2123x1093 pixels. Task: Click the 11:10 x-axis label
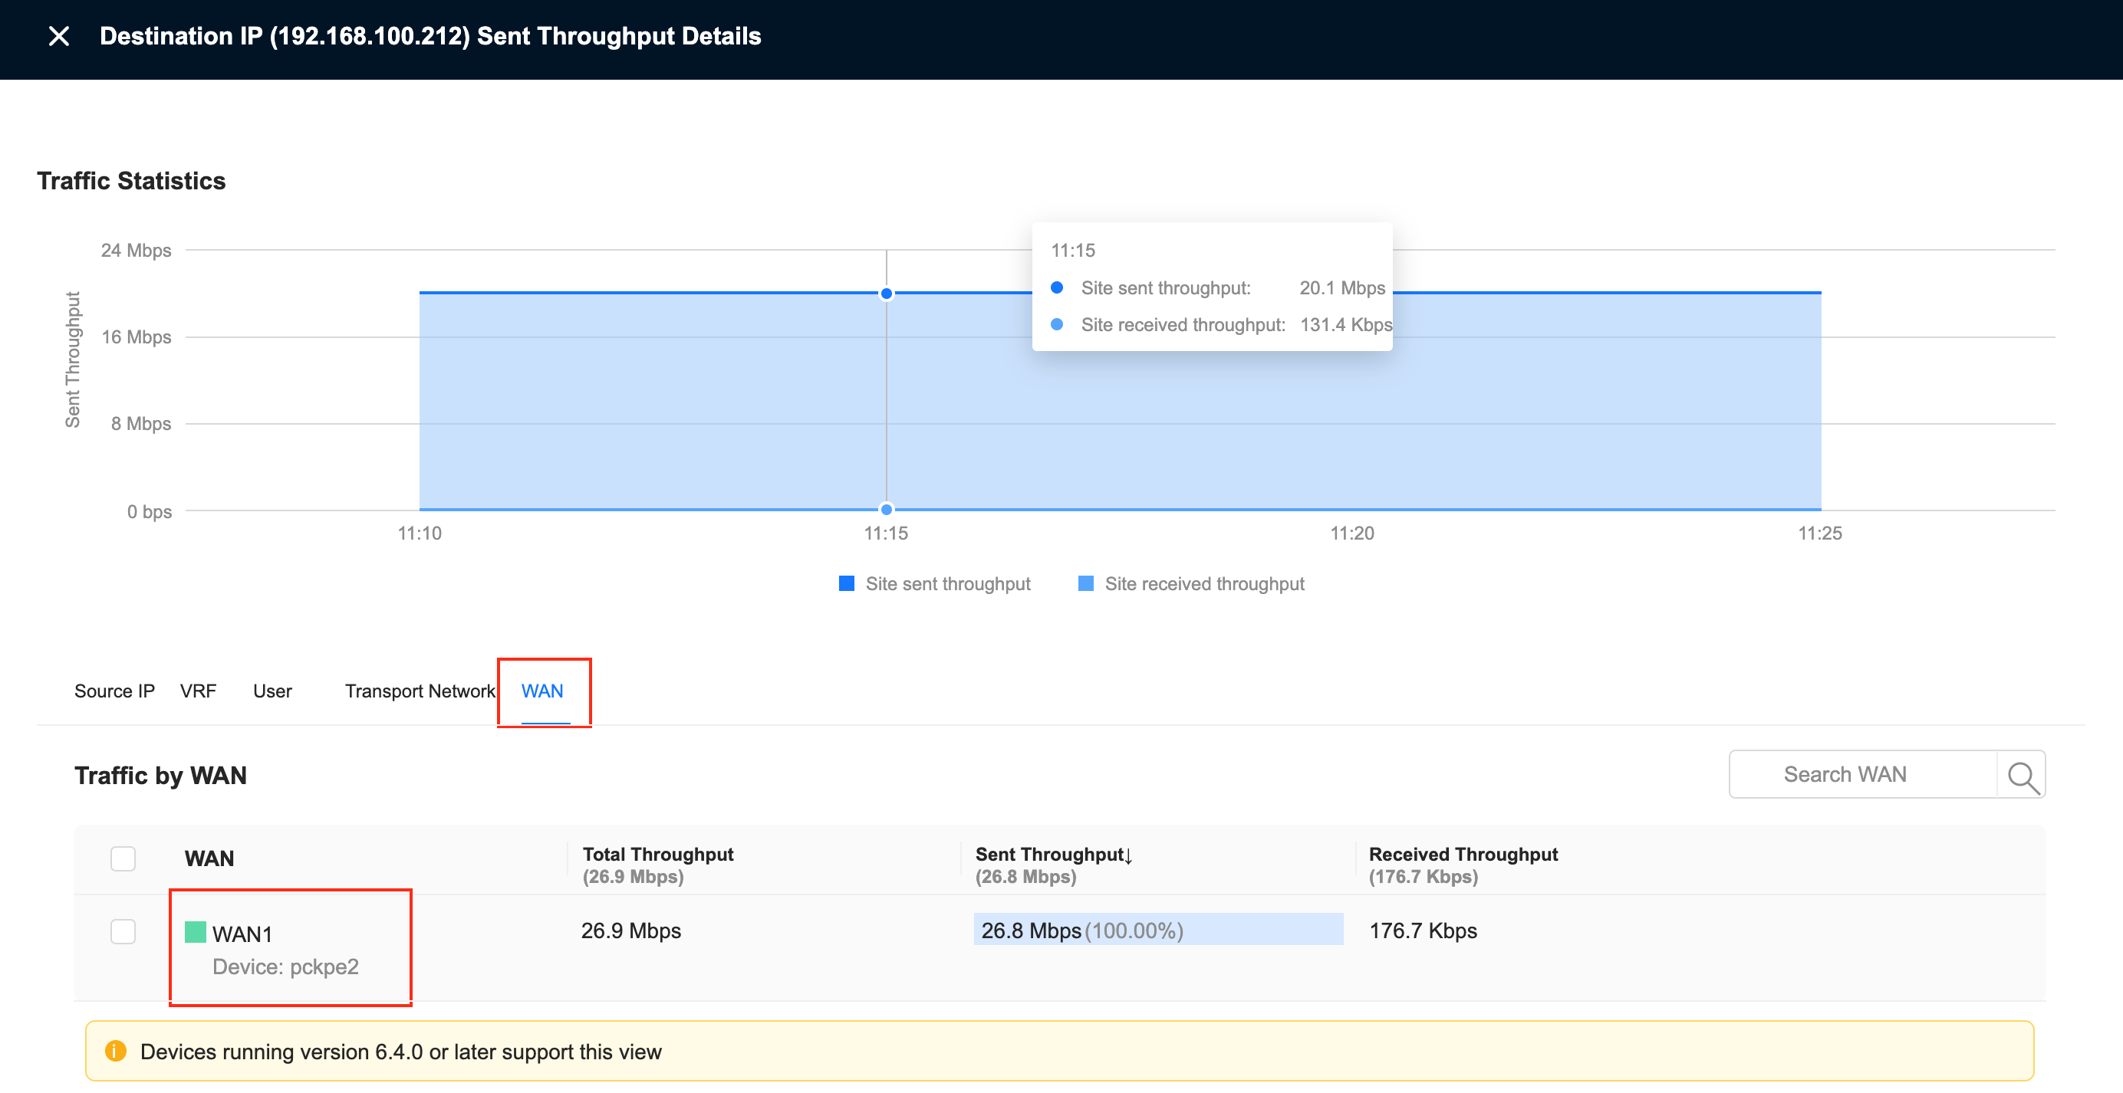pyautogui.click(x=420, y=533)
